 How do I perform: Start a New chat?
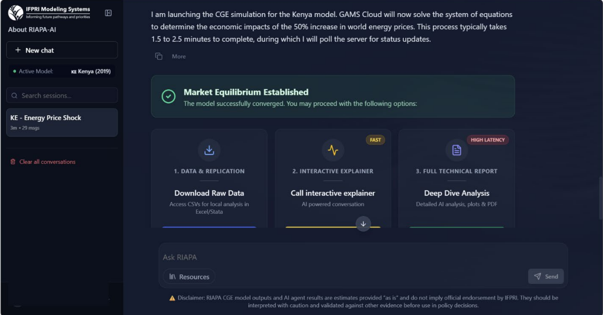(x=62, y=50)
